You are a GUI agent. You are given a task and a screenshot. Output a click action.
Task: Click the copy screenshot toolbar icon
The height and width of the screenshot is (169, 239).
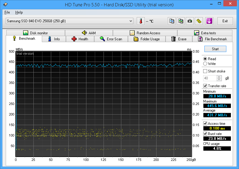tap(181, 21)
